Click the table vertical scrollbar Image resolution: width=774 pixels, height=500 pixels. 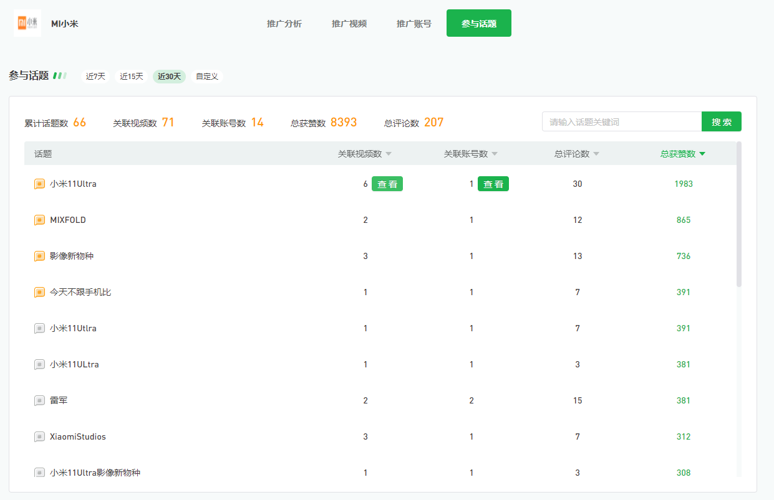coord(739,214)
